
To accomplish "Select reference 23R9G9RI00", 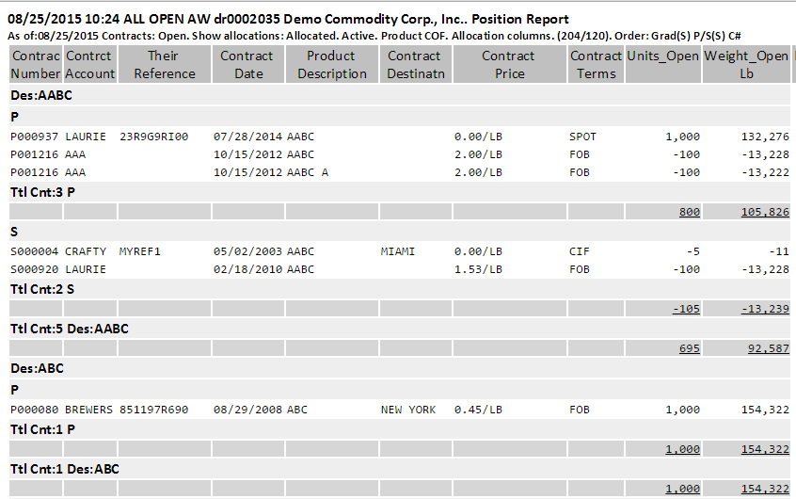I will tap(153, 137).
